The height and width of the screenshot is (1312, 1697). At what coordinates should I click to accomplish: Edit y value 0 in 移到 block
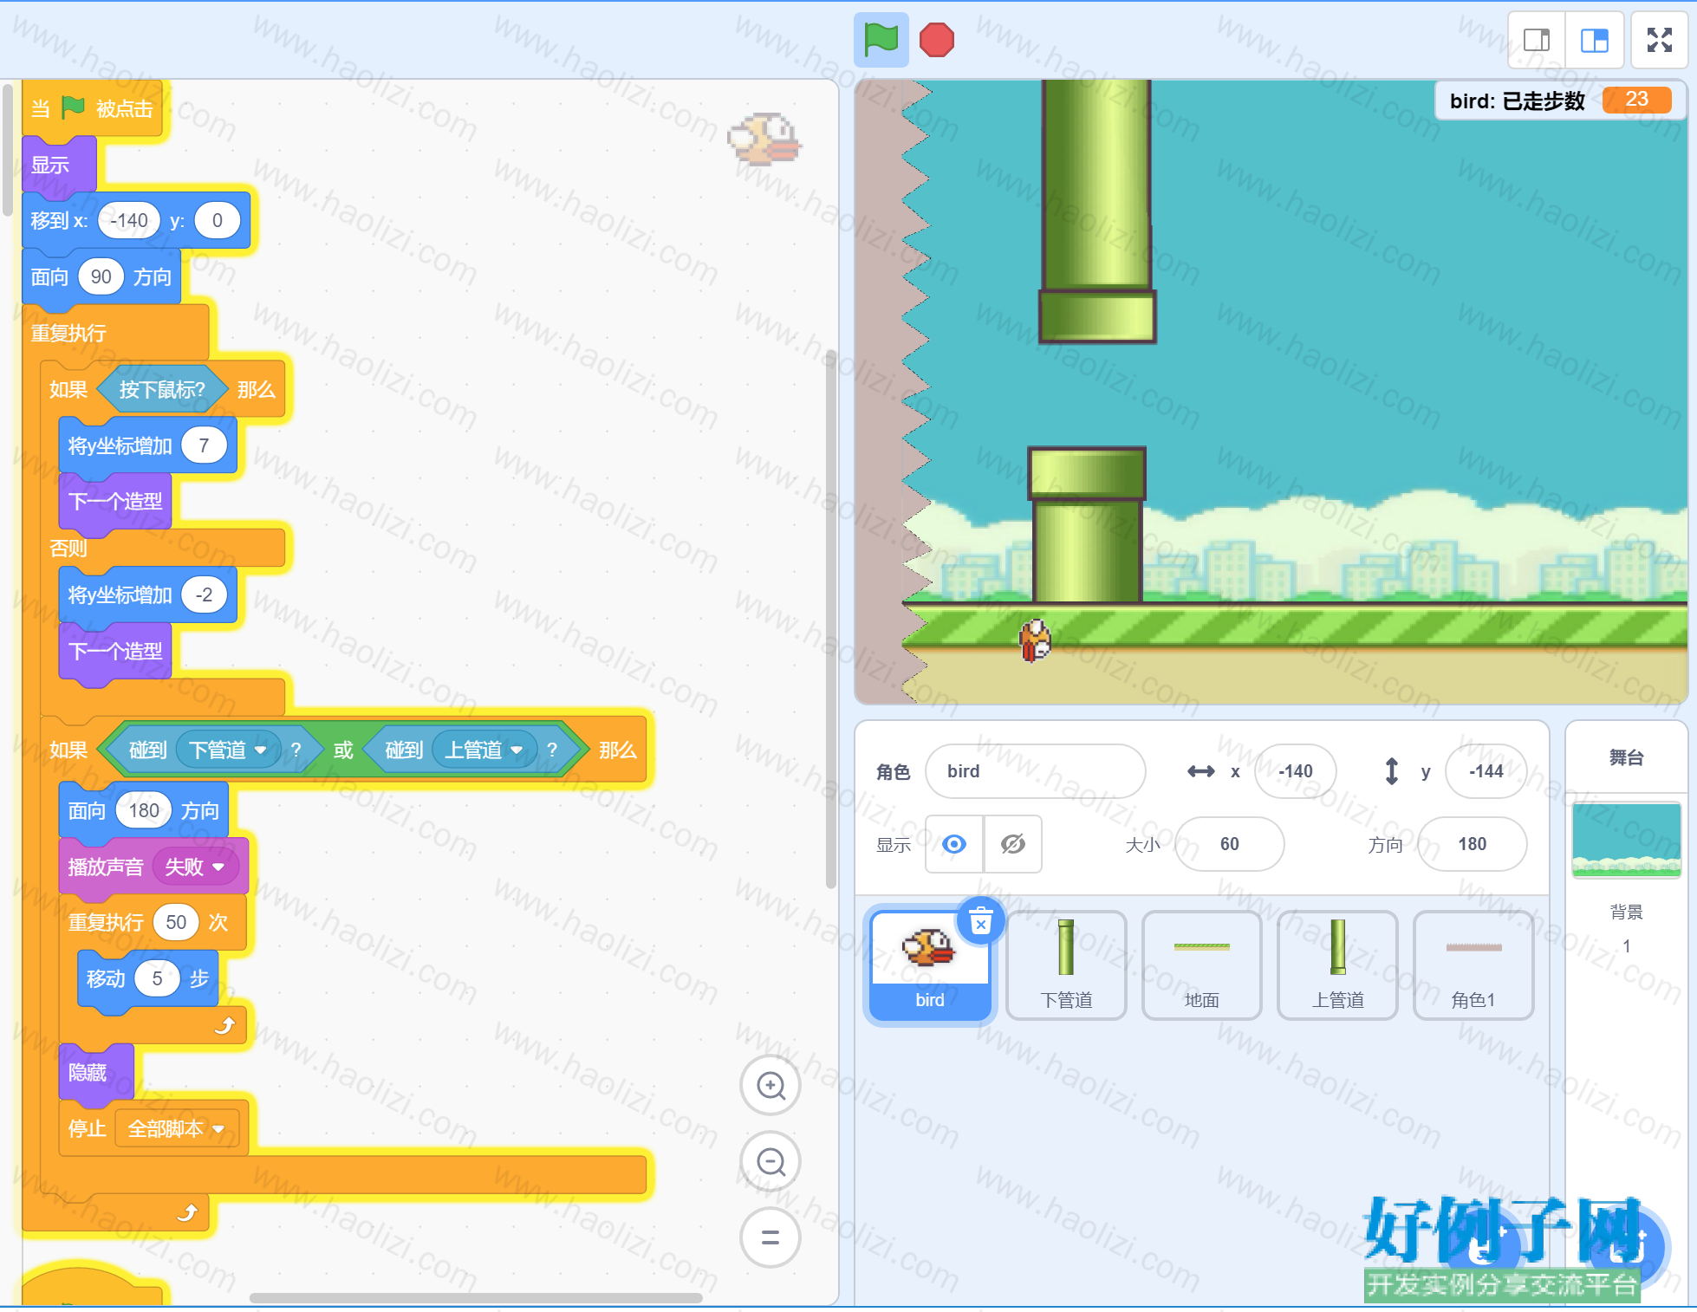[217, 220]
